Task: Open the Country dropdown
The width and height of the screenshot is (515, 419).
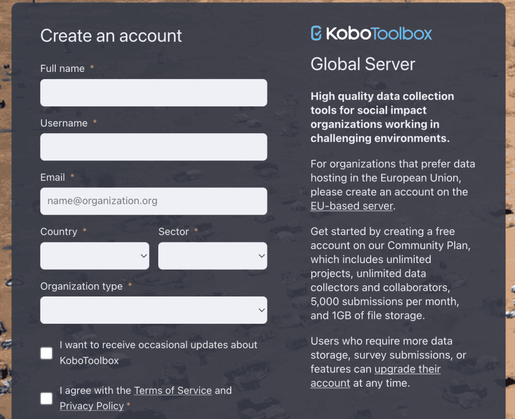Action: click(95, 256)
